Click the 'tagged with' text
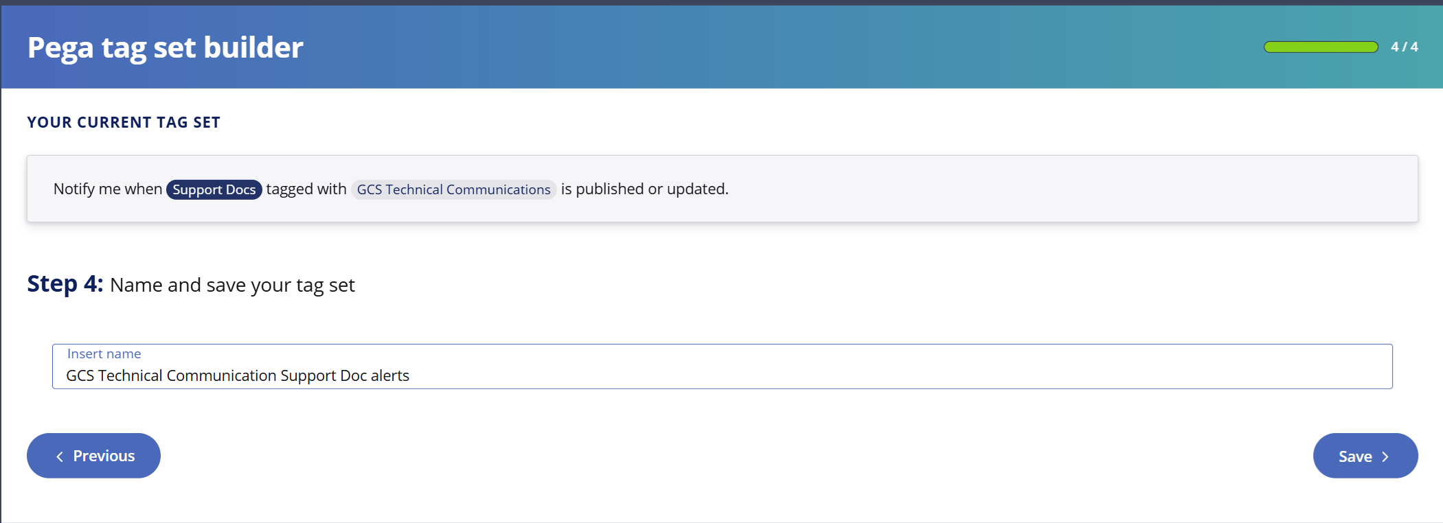1443x523 pixels. tap(306, 189)
